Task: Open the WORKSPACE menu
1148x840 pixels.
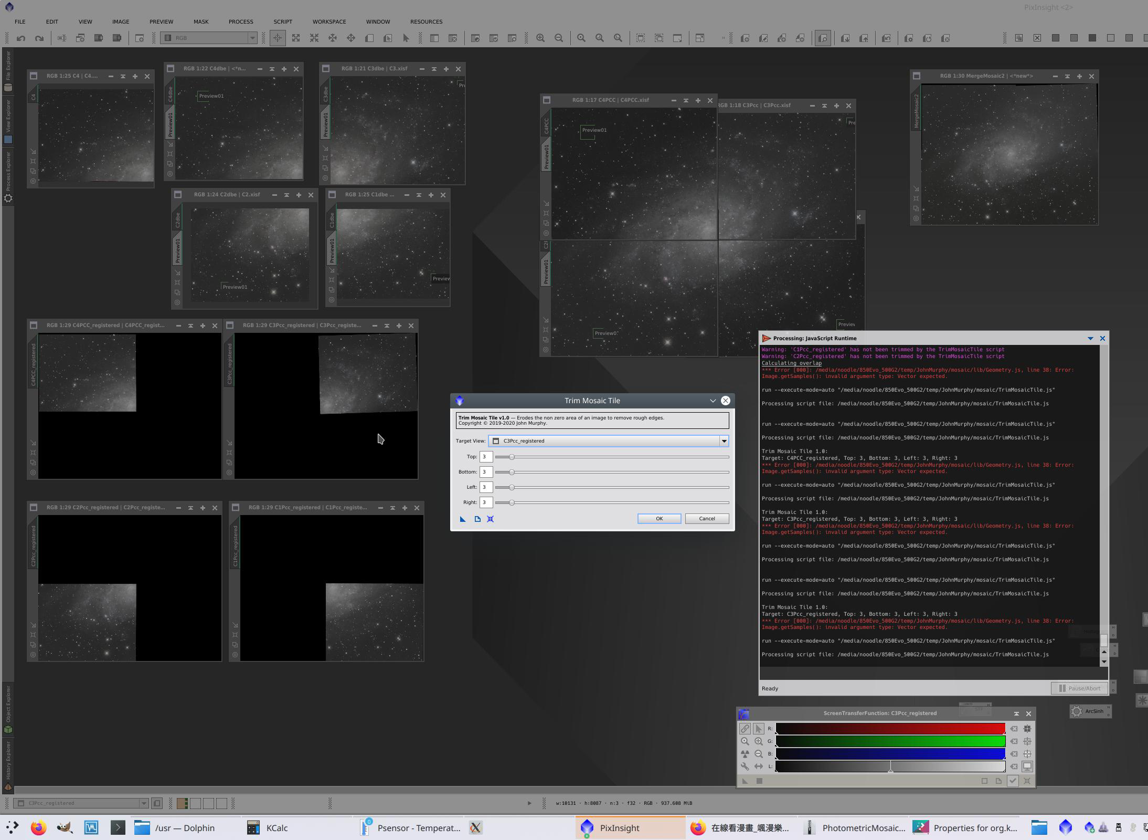Action: 329,22
